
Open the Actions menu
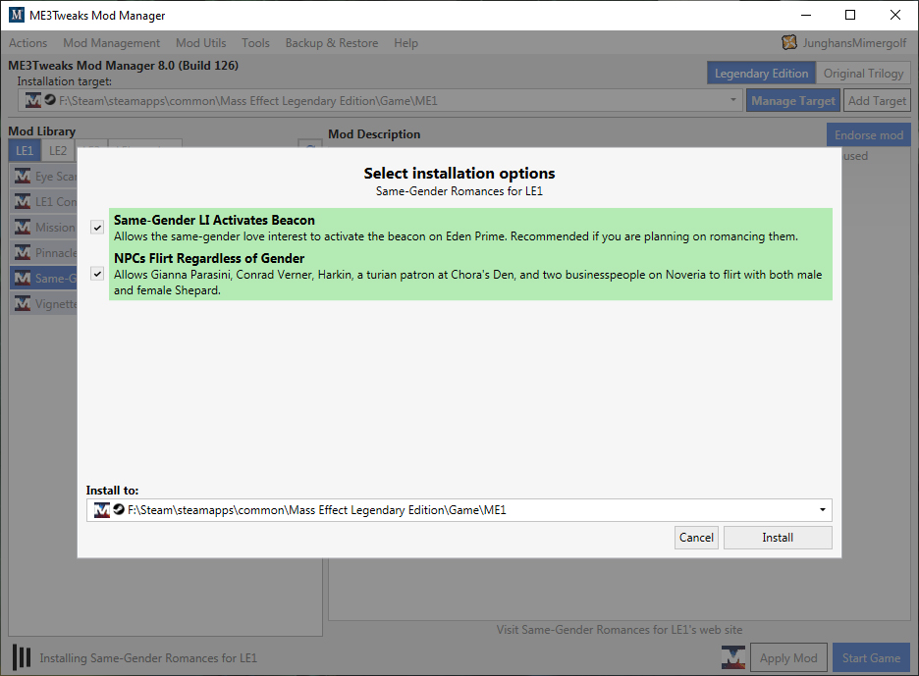tap(27, 43)
